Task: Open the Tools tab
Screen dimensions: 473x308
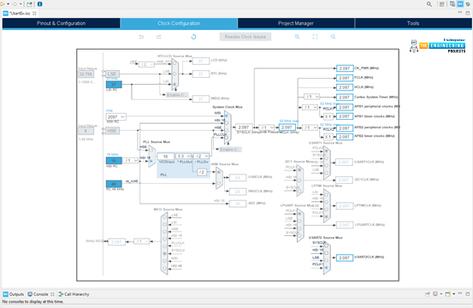Action: click(x=413, y=23)
